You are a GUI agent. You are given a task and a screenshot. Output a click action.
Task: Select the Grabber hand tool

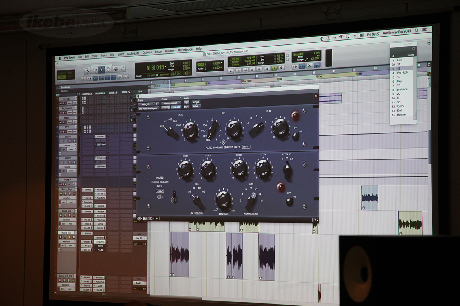click(102, 70)
